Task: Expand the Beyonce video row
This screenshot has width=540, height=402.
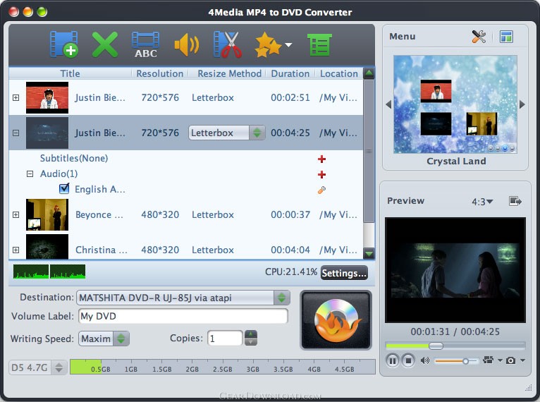Action: pyautogui.click(x=16, y=214)
